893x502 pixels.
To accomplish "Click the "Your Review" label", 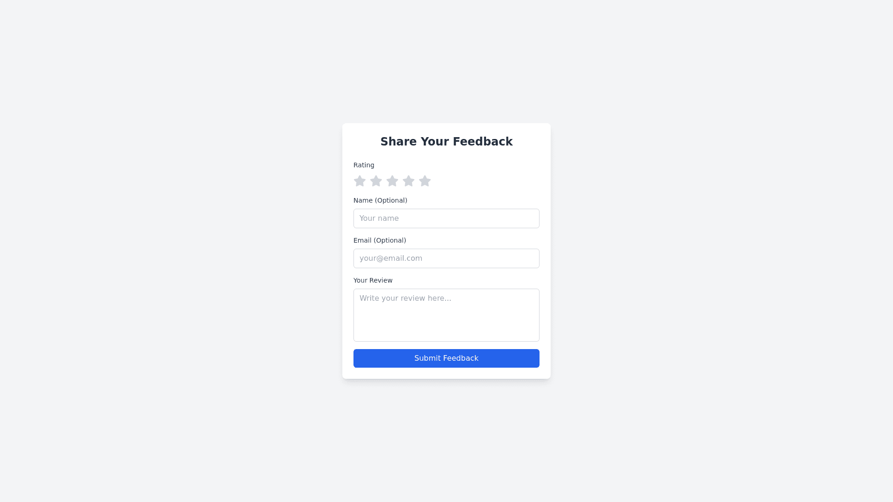I will tap(373, 280).
